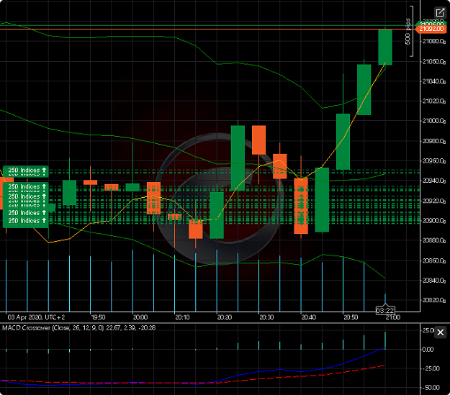Click the bottommost 250 Indices position label
The image size is (450, 395).
click(x=26, y=221)
